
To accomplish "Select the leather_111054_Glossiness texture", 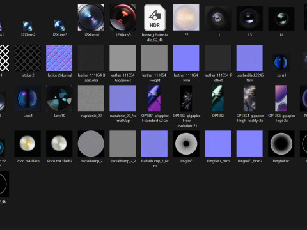I will coord(123,57).
